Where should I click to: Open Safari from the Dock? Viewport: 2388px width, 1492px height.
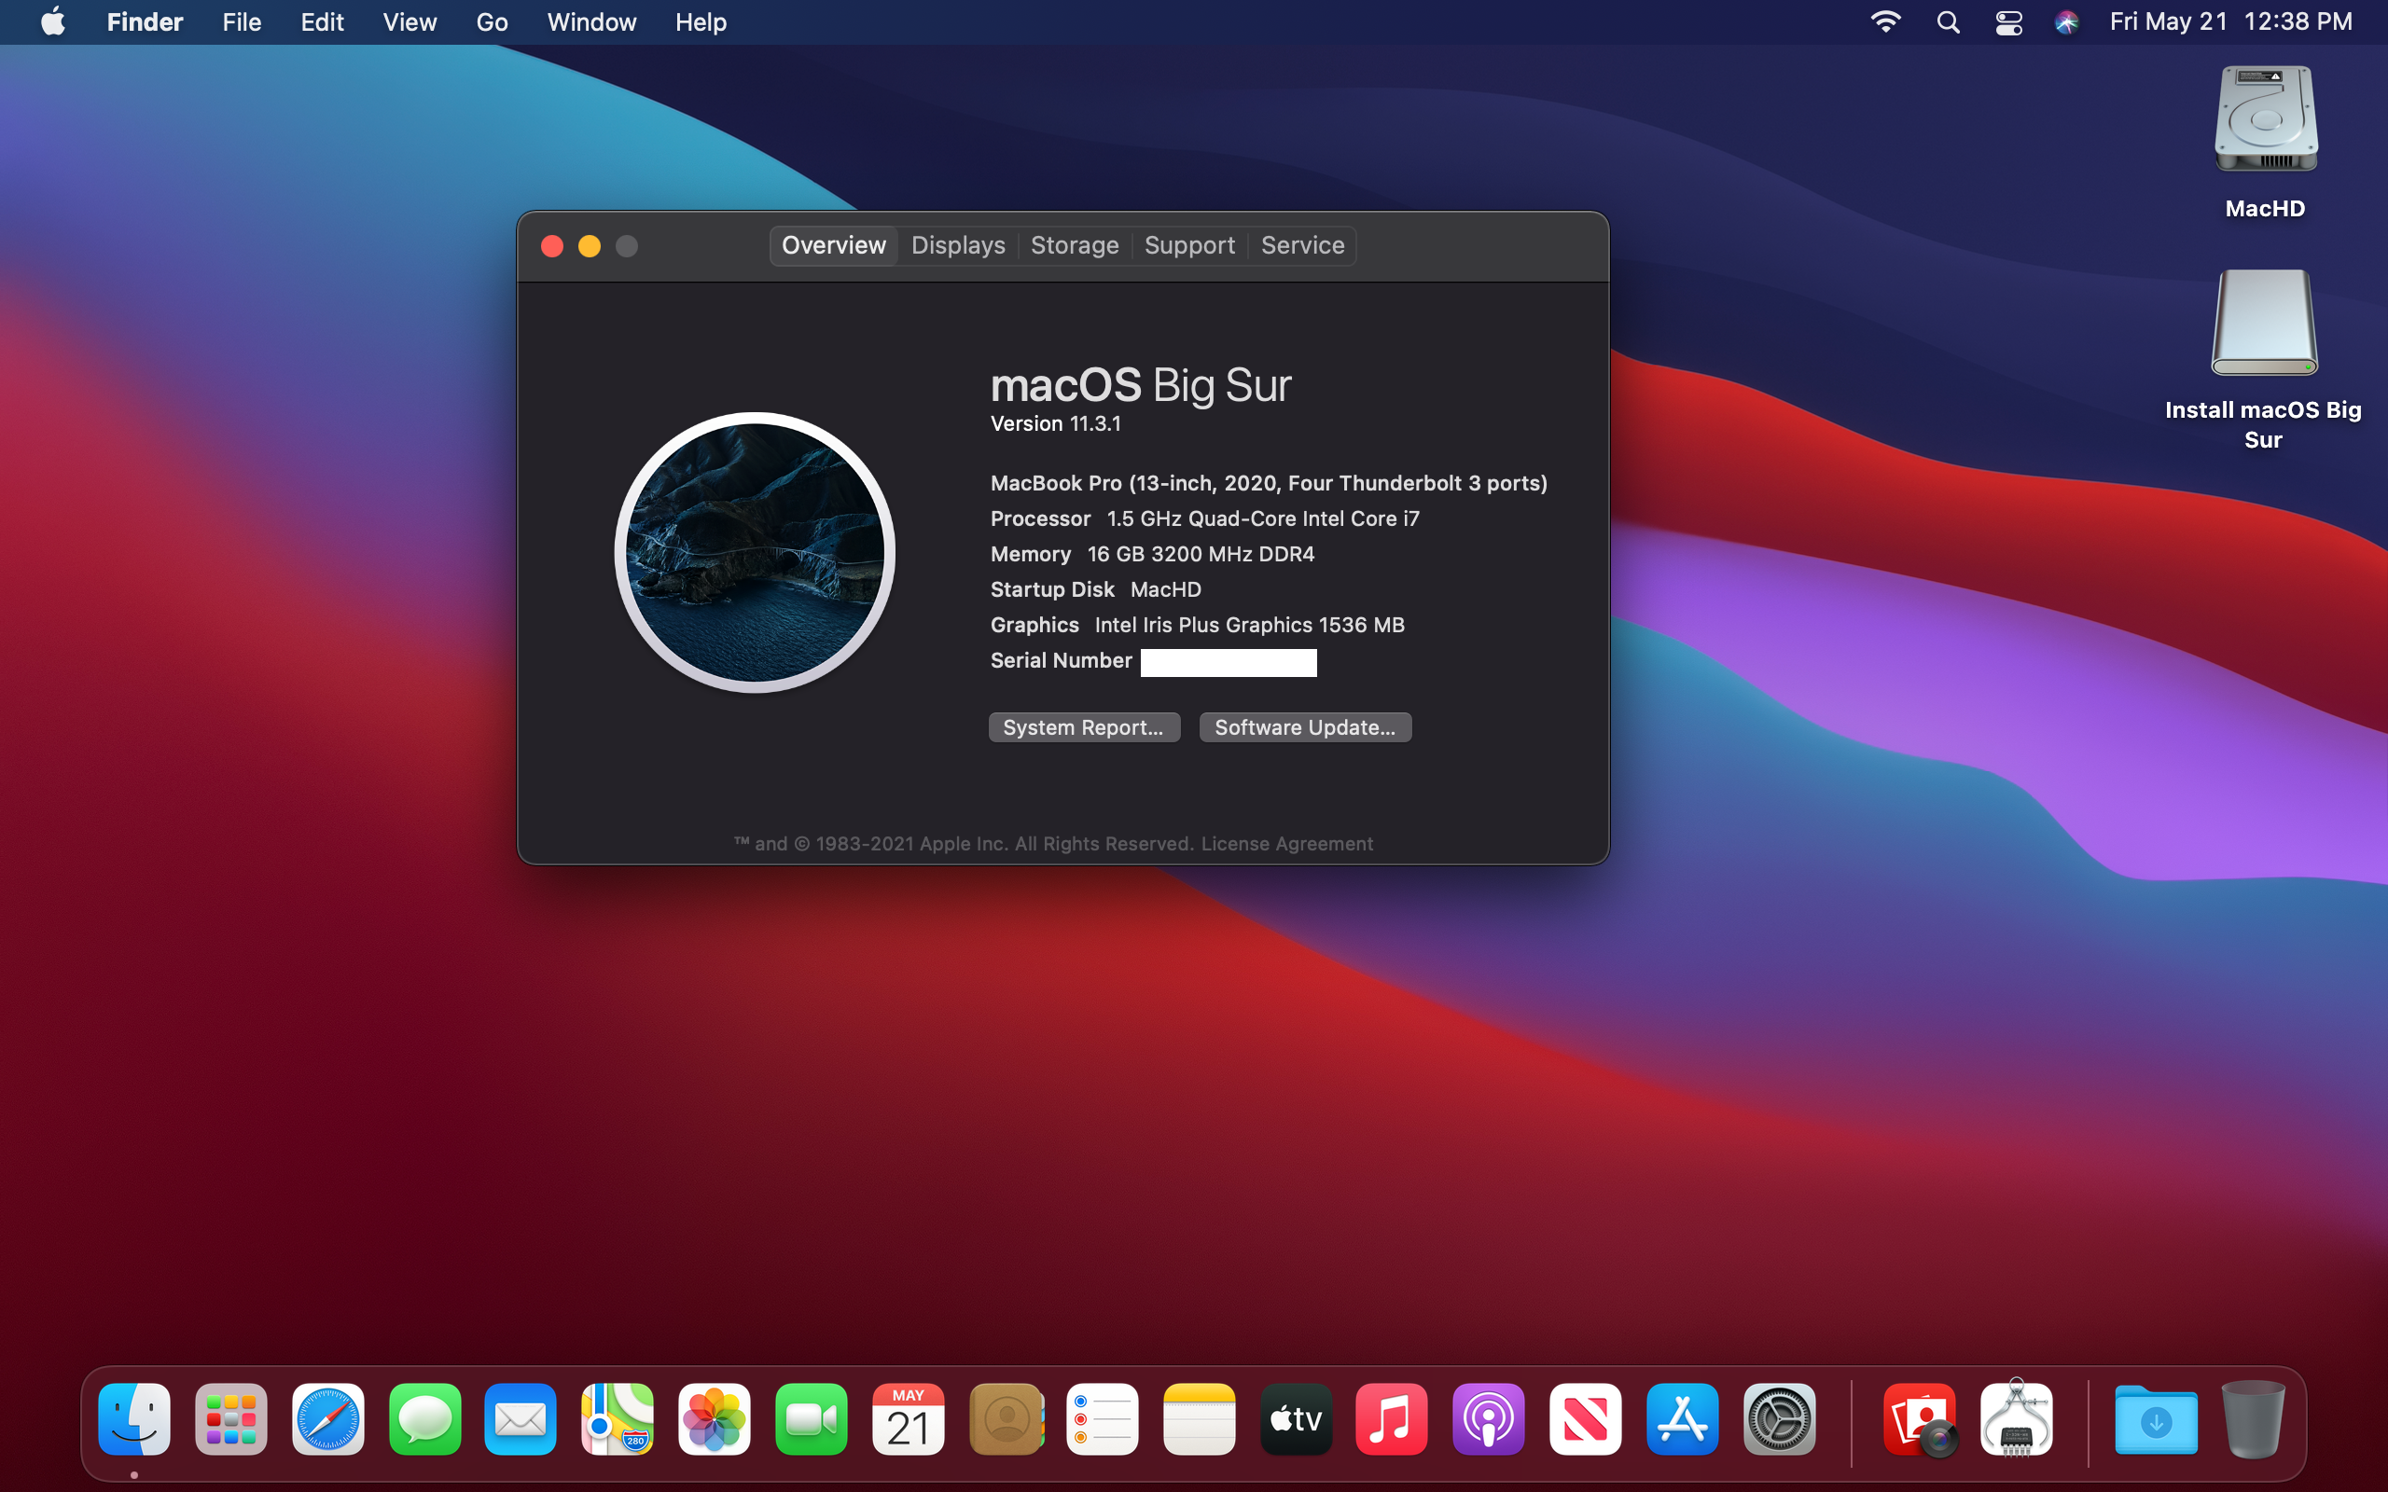(x=327, y=1419)
